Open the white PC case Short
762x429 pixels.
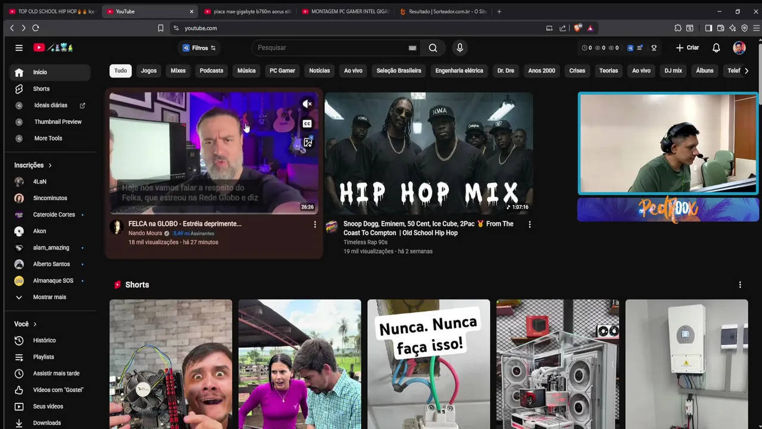pos(558,364)
